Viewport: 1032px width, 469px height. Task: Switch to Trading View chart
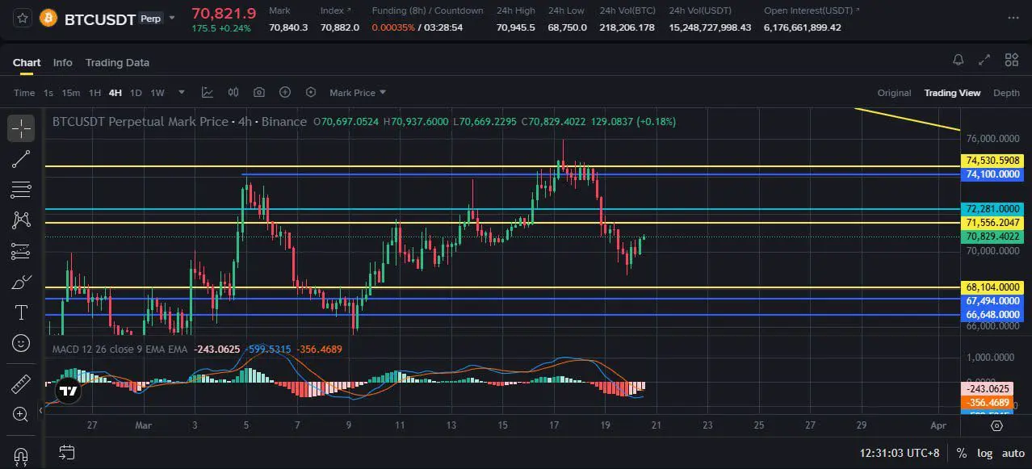(x=952, y=93)
